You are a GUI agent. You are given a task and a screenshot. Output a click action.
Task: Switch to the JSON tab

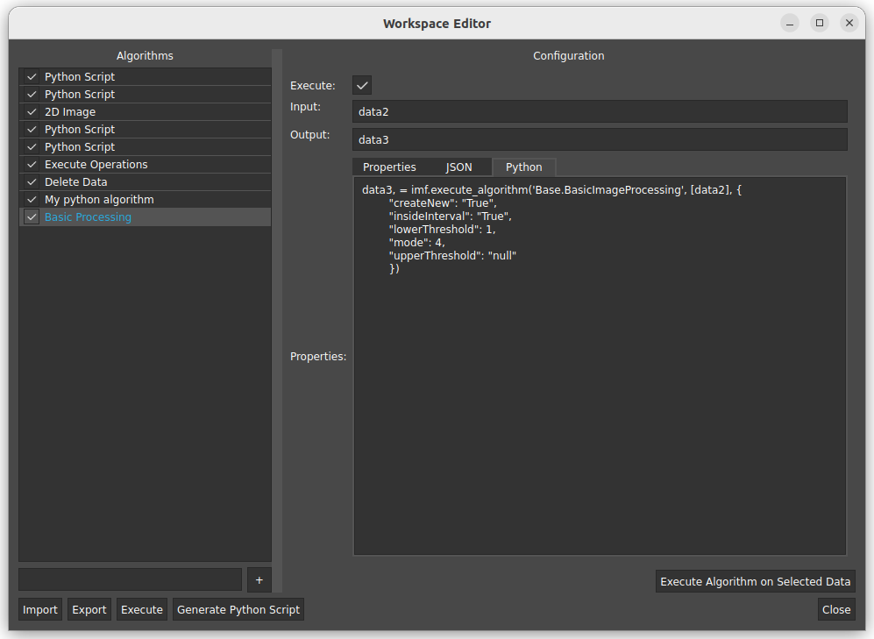tap(458, 167)
